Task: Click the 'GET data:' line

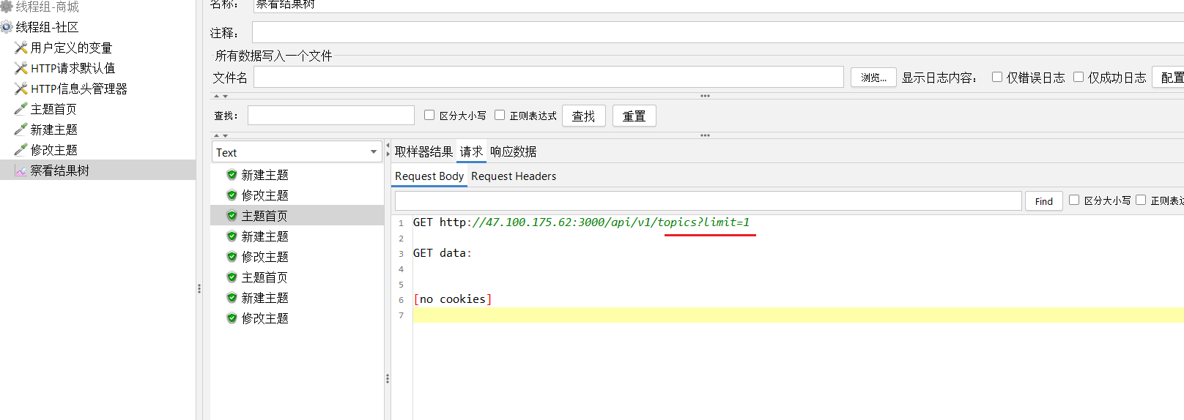Action: pyautogui.click(x=443, y=253)
